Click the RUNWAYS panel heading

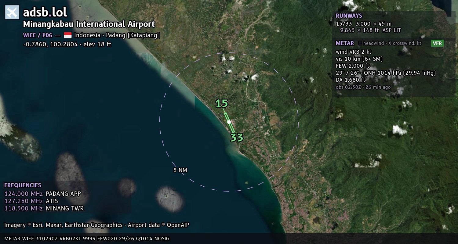pos(349,16)
